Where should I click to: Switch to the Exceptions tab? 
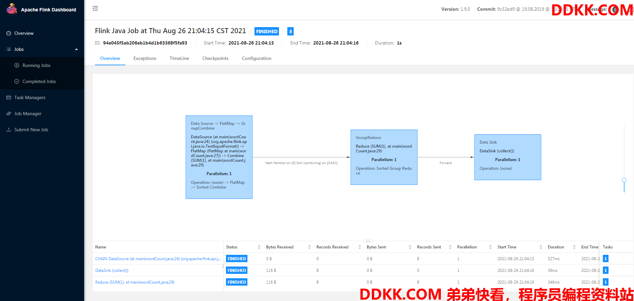[x=145, y=58]
